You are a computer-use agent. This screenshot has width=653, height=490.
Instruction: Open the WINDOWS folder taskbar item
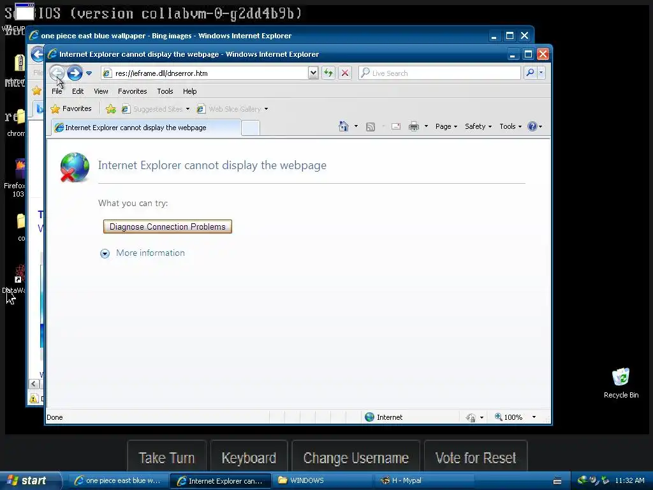(322, 480)
